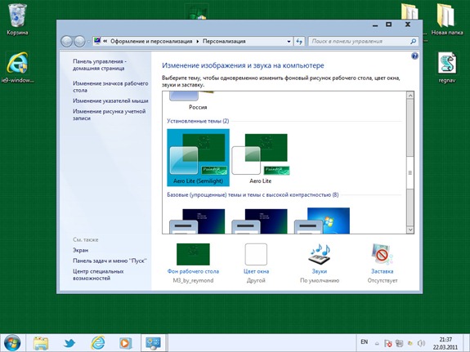470x352 pixels.
Task: Open Изменение указателей мыши link
Action: (110, 100)
